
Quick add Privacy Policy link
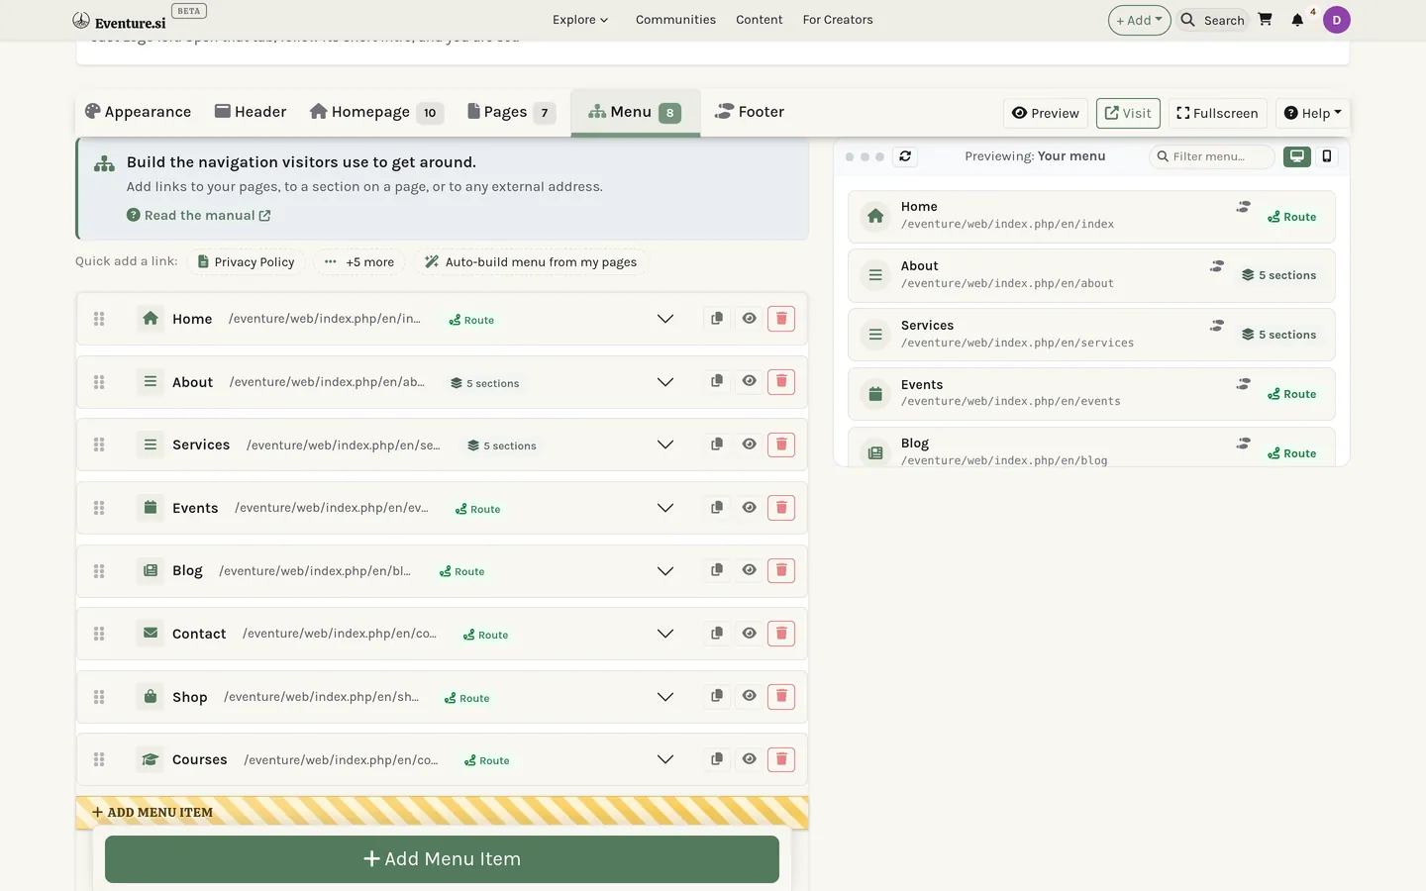(246, 262)
